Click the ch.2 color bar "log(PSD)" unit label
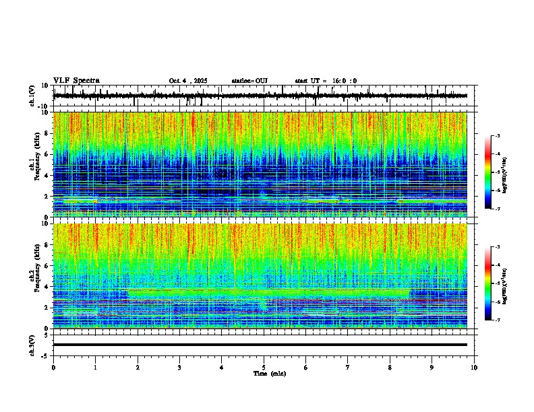The image size is (534, 412). click(505, 287)
